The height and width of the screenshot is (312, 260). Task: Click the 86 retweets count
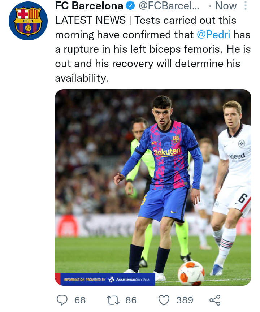click(131, 300)
